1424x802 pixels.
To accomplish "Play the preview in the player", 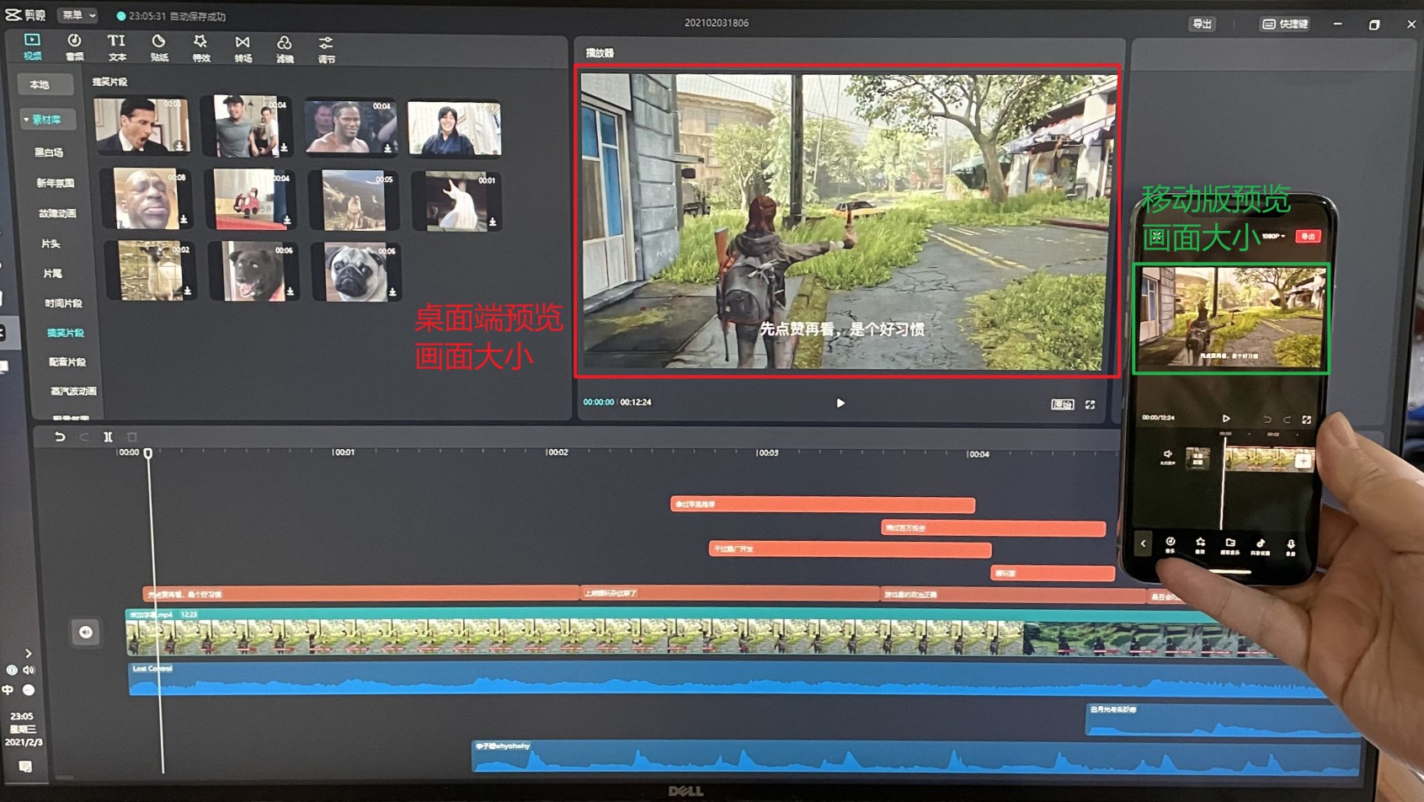I will [840, 404].
